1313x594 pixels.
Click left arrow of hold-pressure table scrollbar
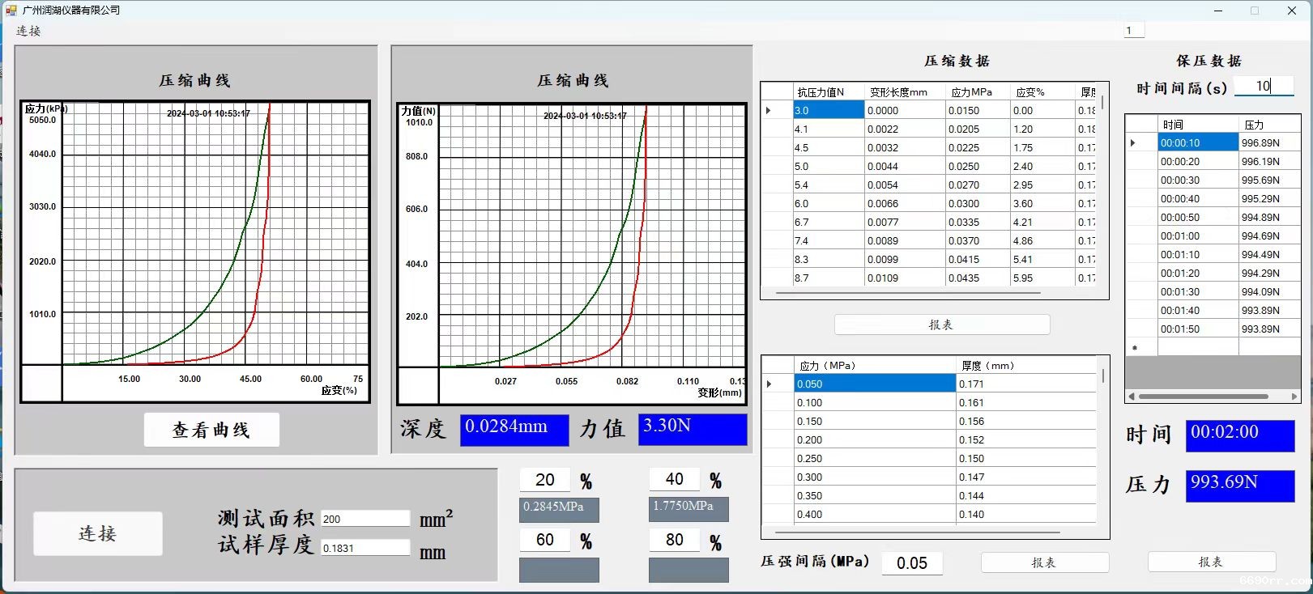[1131, 397]
